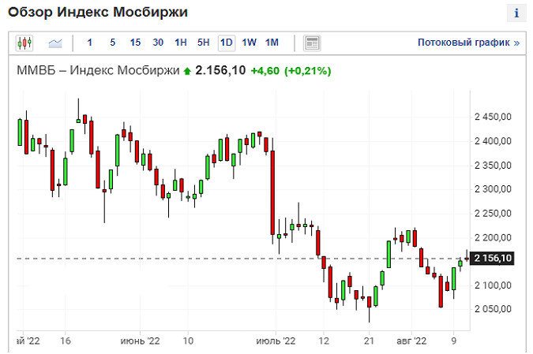Switch to the 15-minute interval
The image size is (533, 354).
tap(136, 43)
